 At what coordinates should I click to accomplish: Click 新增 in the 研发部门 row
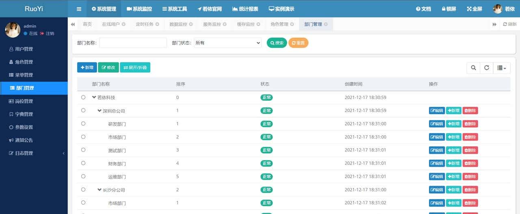(x=454, y=124)
